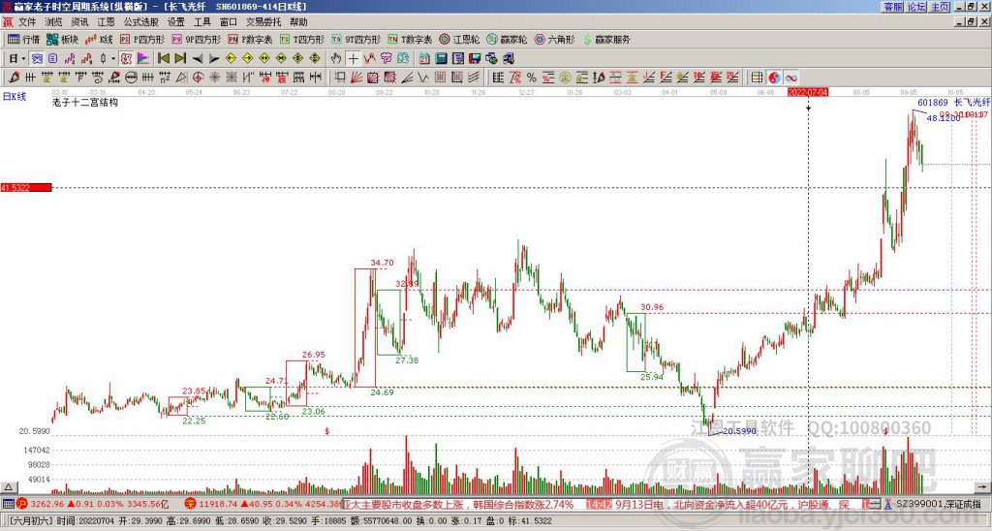
Task: Select the hand pan tool
Action: (x=336, y=59)
